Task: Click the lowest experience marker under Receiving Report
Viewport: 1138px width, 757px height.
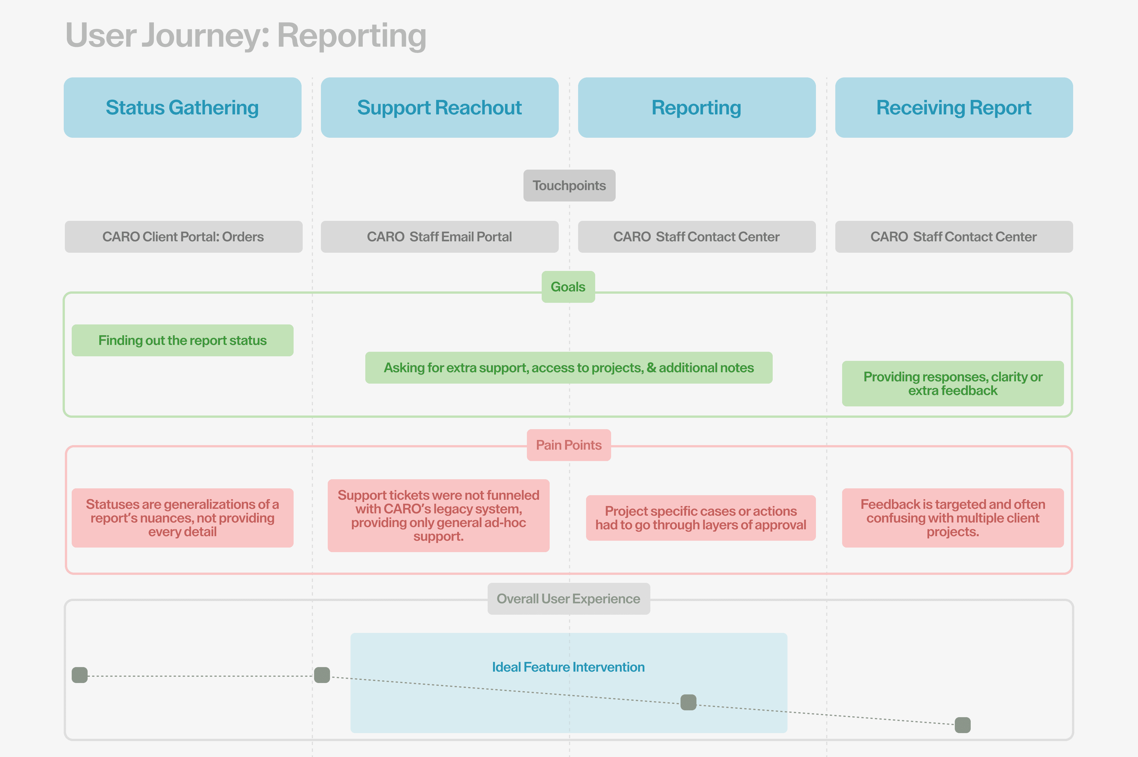Action: pyautogui.click(x=962, y=725)
